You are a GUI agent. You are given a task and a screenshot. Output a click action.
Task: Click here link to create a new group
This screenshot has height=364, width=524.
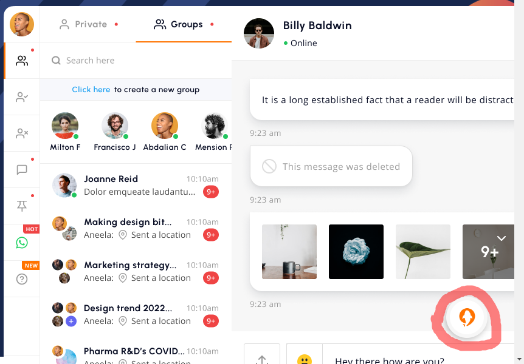coord(91,90)
